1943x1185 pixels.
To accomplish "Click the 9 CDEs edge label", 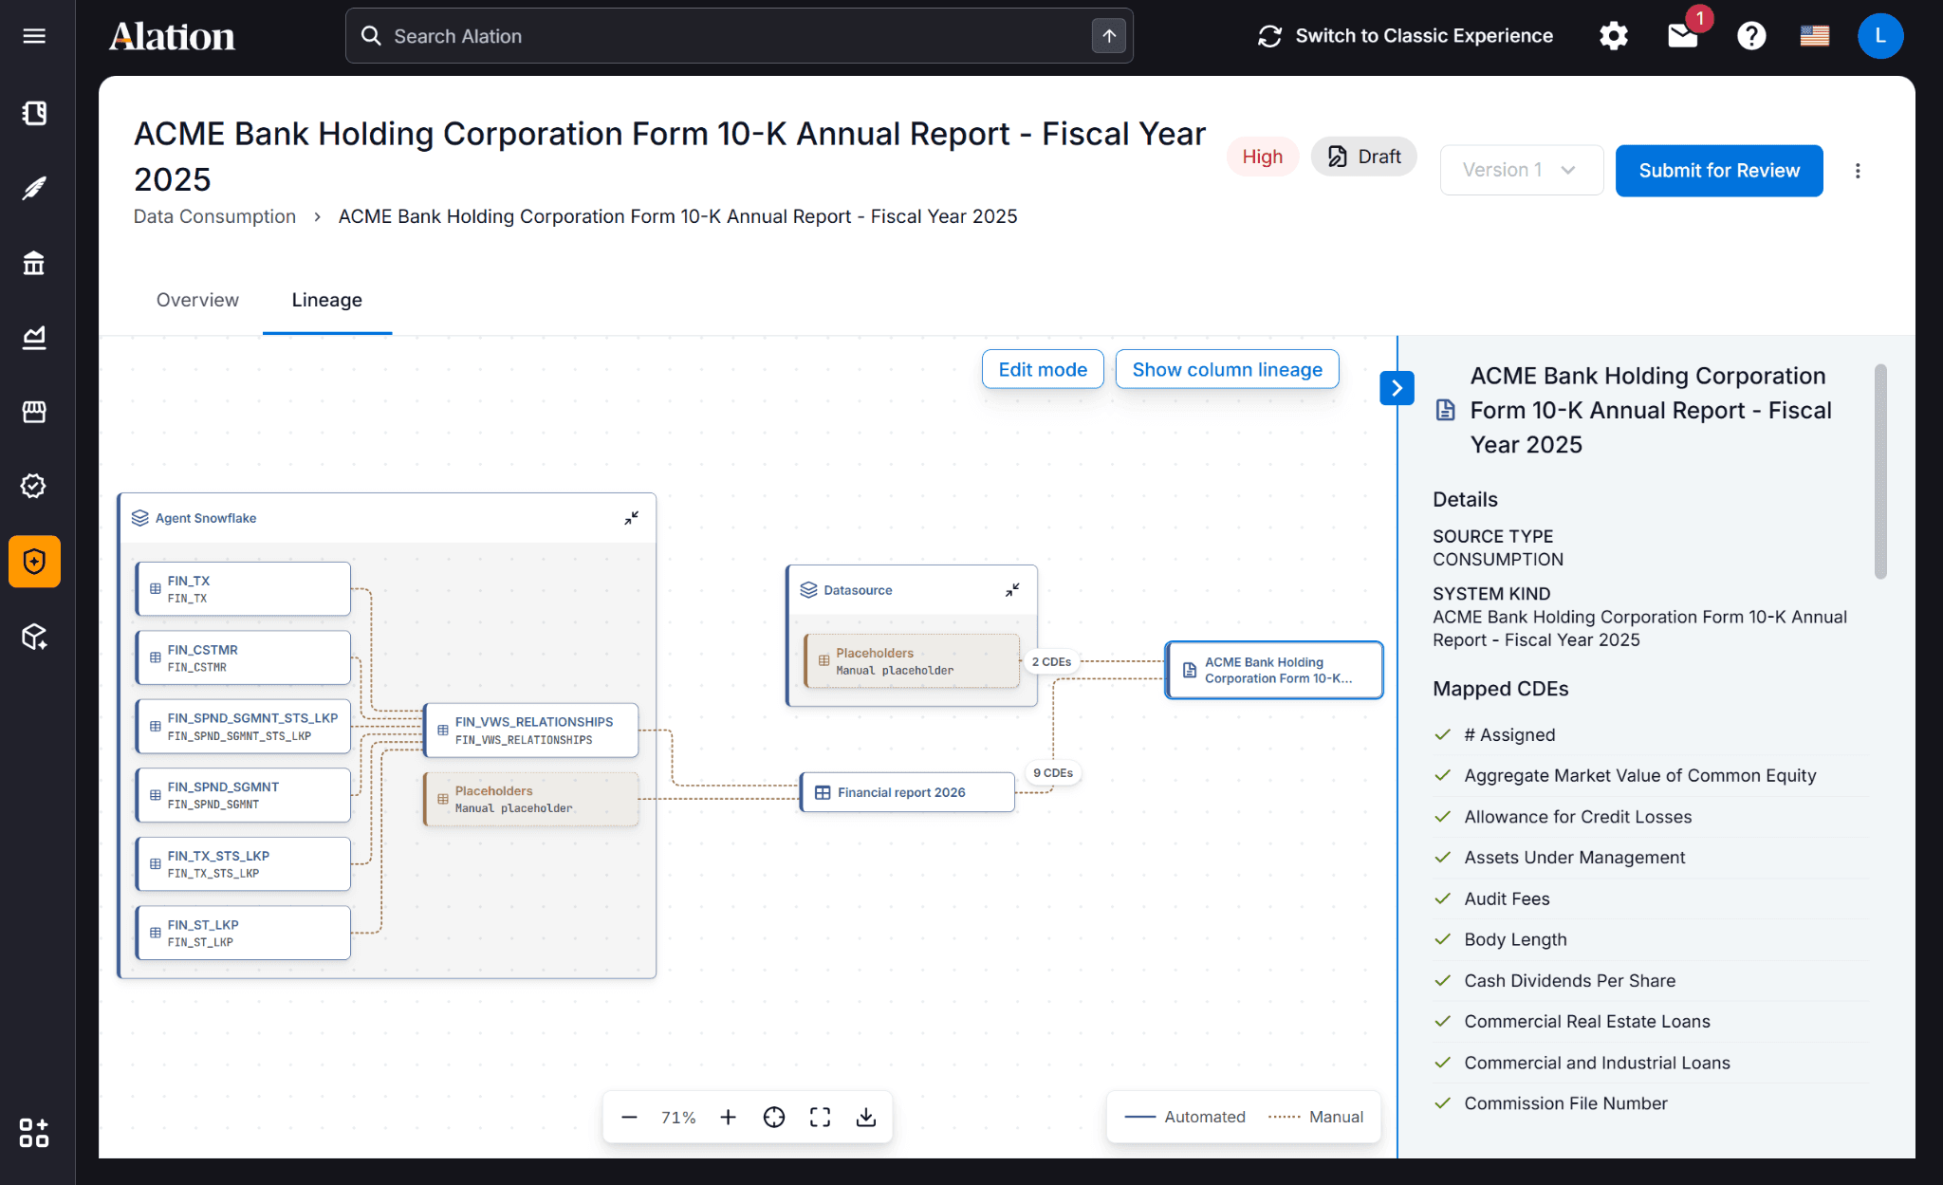I will coord(1053,773).
